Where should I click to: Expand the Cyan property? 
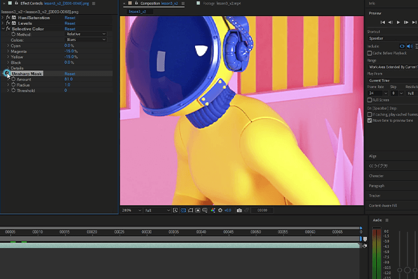pyautogui.click(x=8, y=46)
